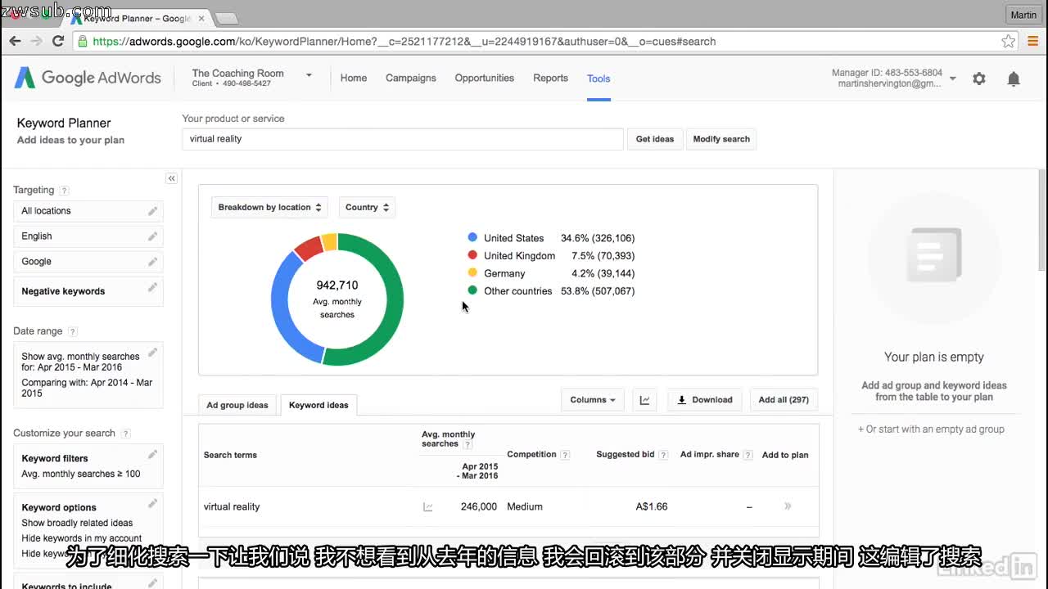Click the green Other countries legend dot
The image size is (1048, 589).
(x=472, y=290)
